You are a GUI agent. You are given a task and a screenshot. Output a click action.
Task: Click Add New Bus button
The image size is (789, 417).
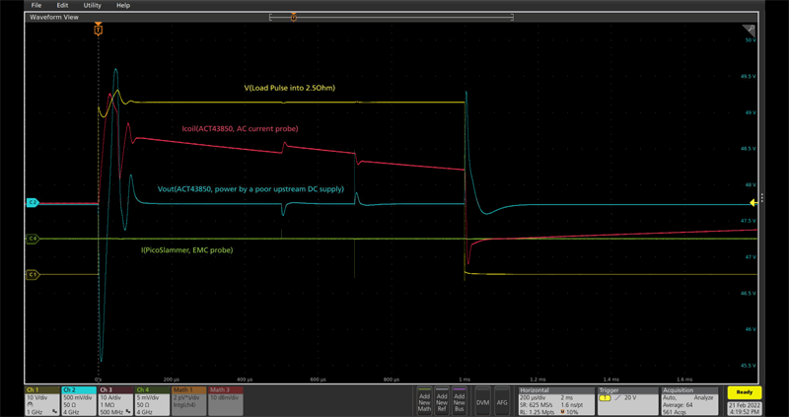click(459, 401)
